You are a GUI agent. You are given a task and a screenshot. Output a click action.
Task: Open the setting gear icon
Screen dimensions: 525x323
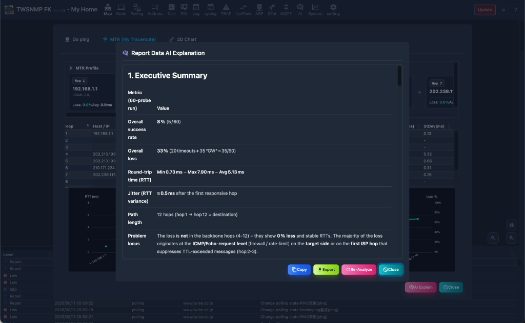tap(333, 10)
